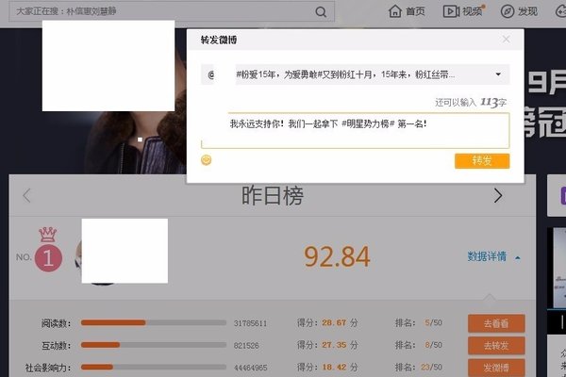566x377 pixels.
Task: Go to next ranking with right chevron
Action: point(498,196)
